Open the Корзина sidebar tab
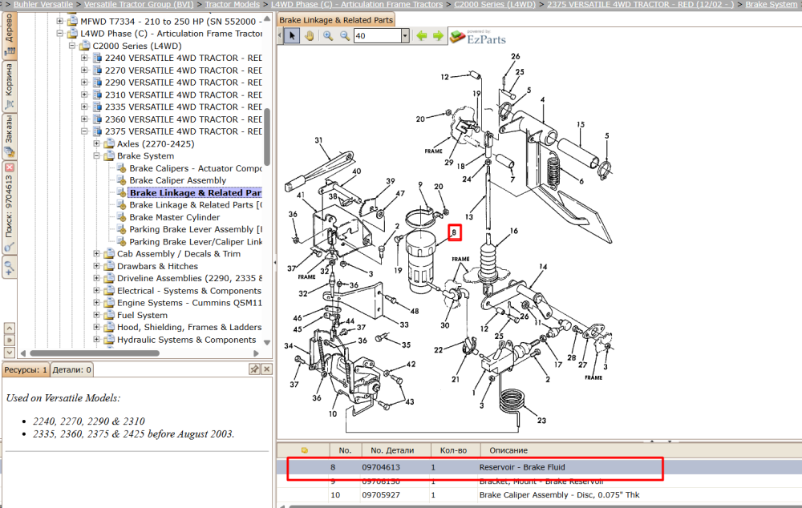Viewport: 802px width, 508px height. click(x=9, y=87)
